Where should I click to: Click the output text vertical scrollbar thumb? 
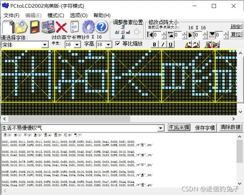[x=239, y=151]
